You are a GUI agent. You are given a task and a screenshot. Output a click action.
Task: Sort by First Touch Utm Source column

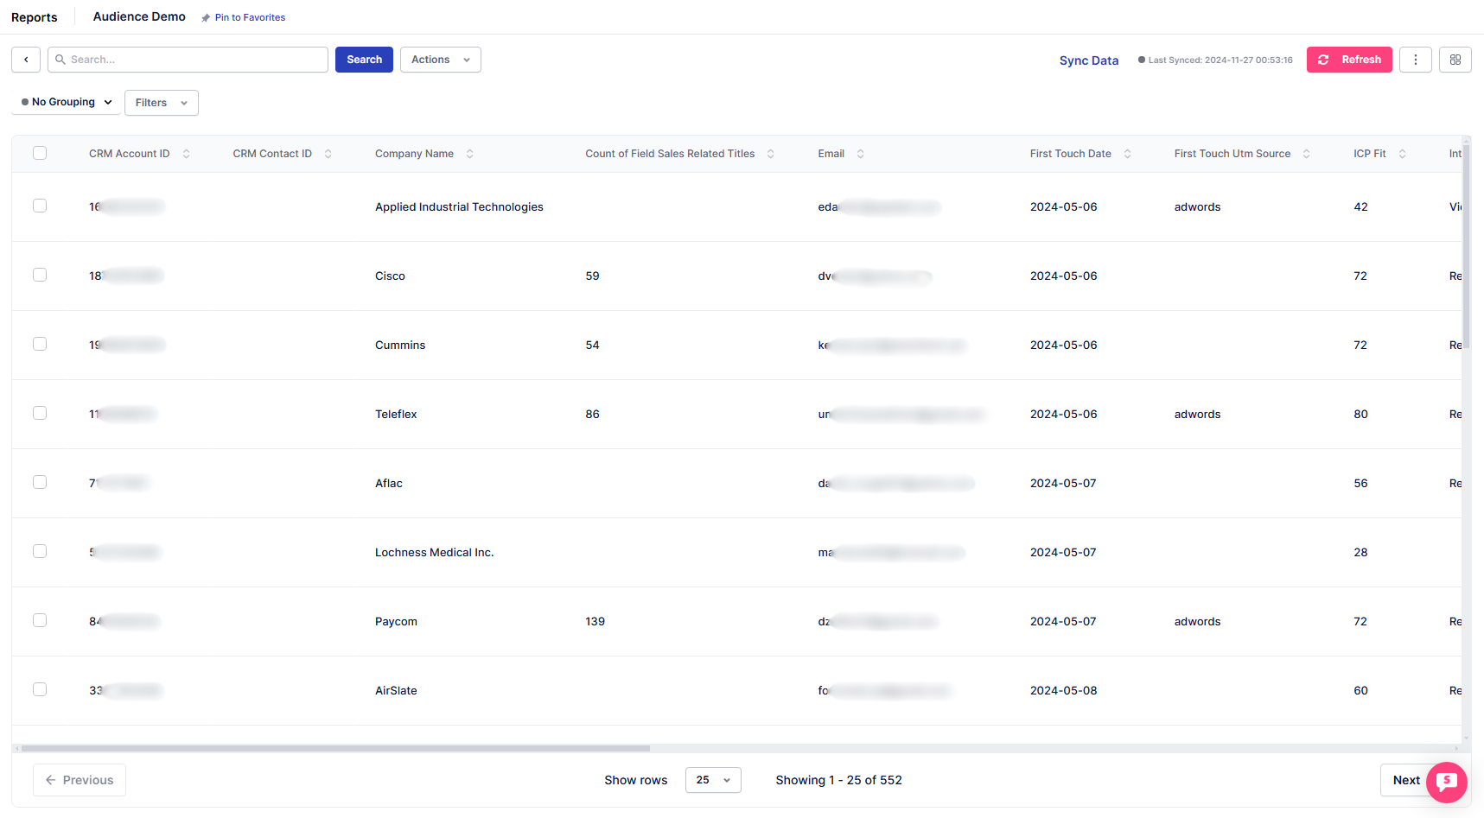[x=1306, y=154]
